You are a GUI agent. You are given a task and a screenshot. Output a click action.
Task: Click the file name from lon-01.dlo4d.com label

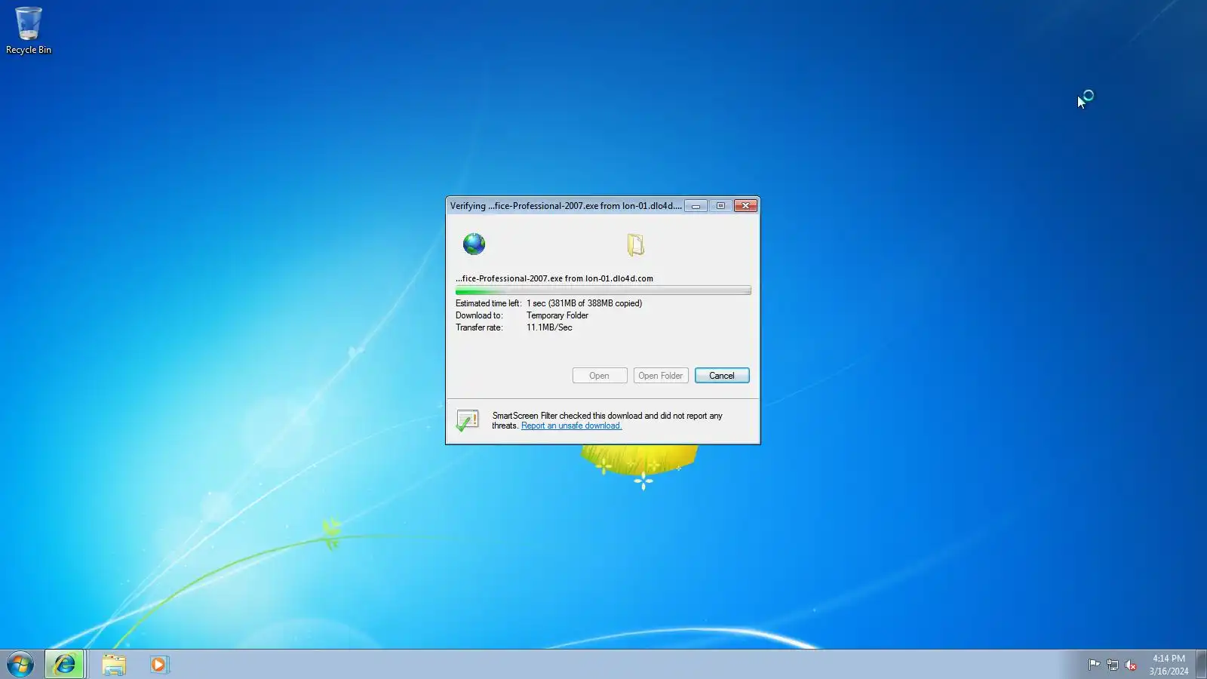coord(554,278)
